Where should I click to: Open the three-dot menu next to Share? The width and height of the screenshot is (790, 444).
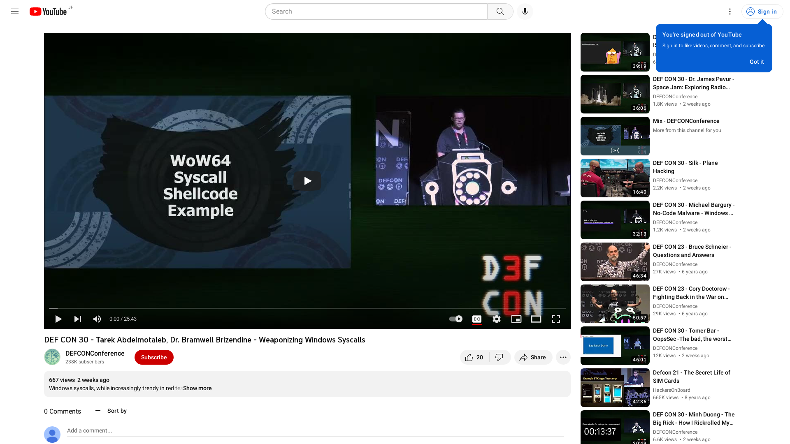563,357
